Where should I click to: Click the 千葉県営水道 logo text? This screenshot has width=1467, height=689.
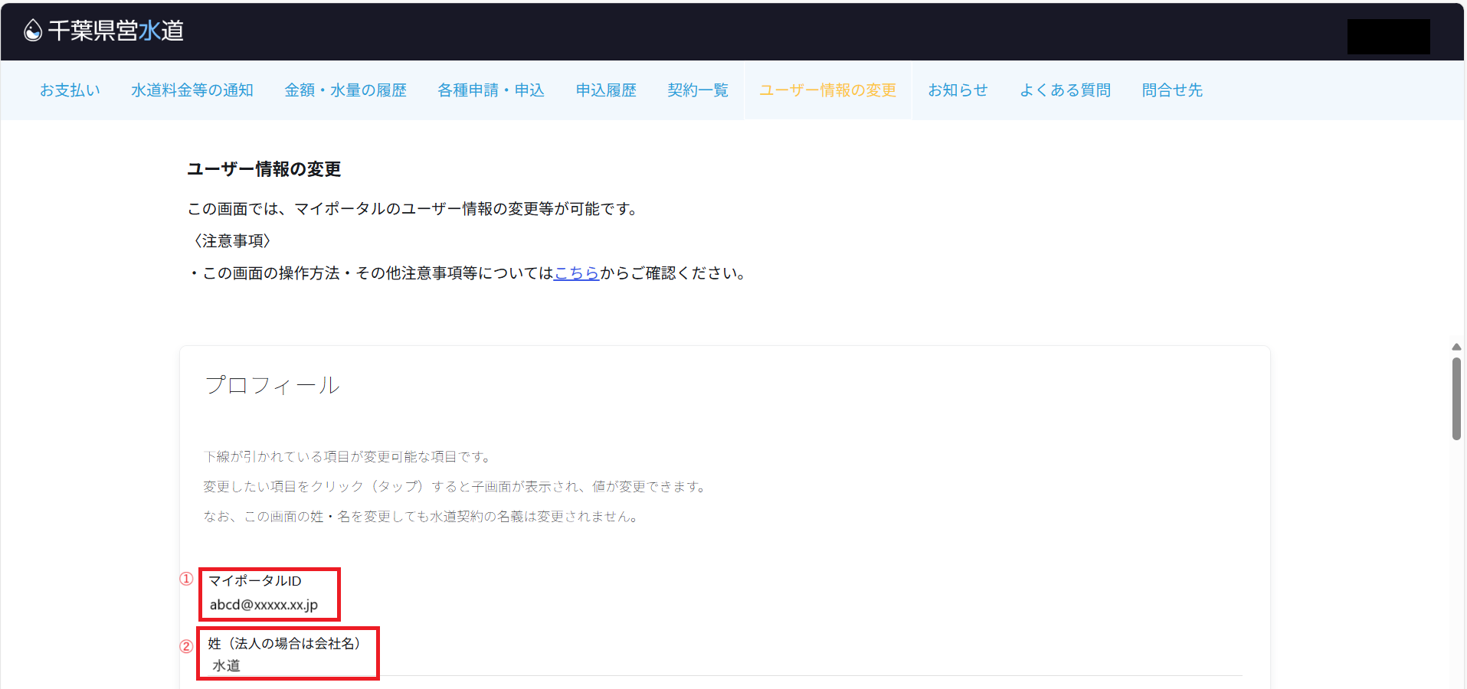[x=116, y=31]
